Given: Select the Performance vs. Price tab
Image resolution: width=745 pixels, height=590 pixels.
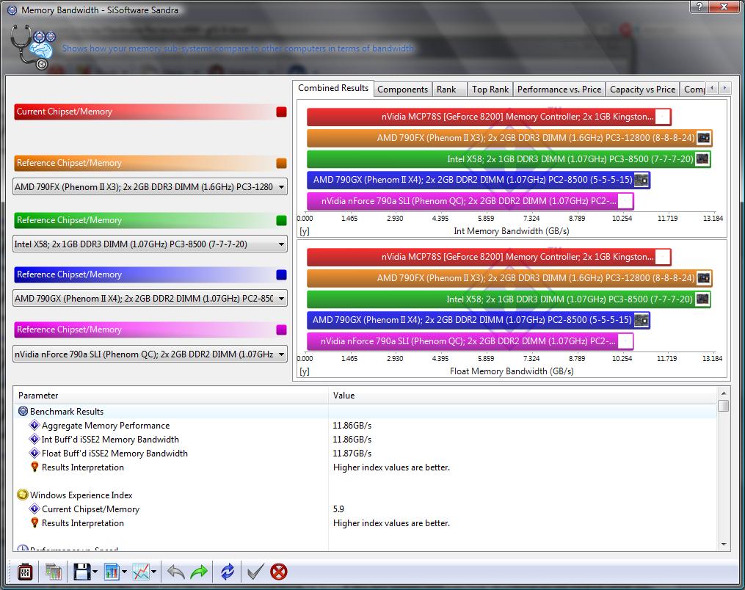Looking at the screenshot, I should point(559,90).
